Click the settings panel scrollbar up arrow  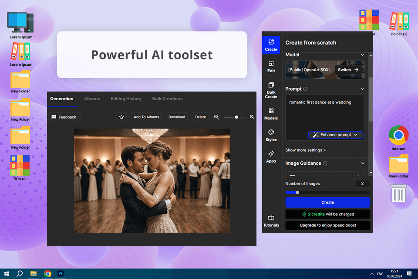click(x=371, y=55)
